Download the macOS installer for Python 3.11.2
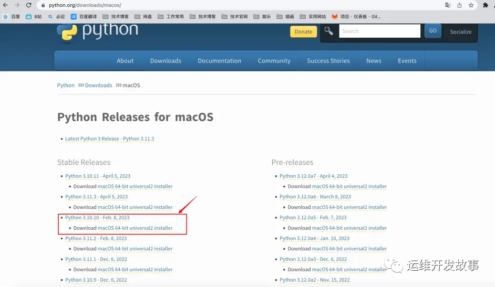 135,249
